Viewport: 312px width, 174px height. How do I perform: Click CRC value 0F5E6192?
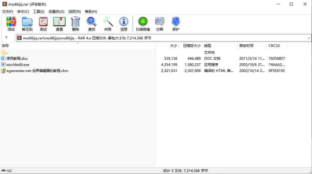[x=277, y=71]
